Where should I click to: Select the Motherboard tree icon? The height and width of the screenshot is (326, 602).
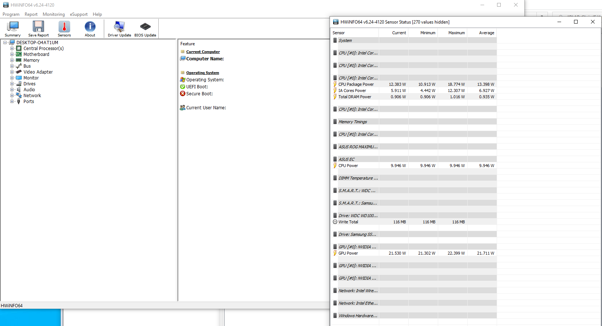coord(19,54)
